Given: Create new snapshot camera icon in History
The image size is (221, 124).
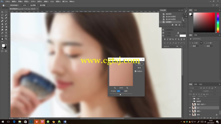Looking at the screenshot, I should pyautogui.click(x=176, y=25).
